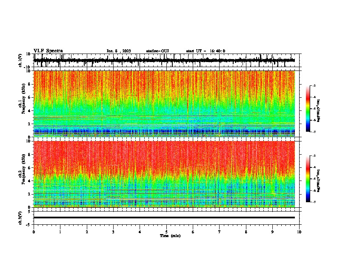Click the 9 tick label on time axis

pyautogui.click(x=272, y=232)
